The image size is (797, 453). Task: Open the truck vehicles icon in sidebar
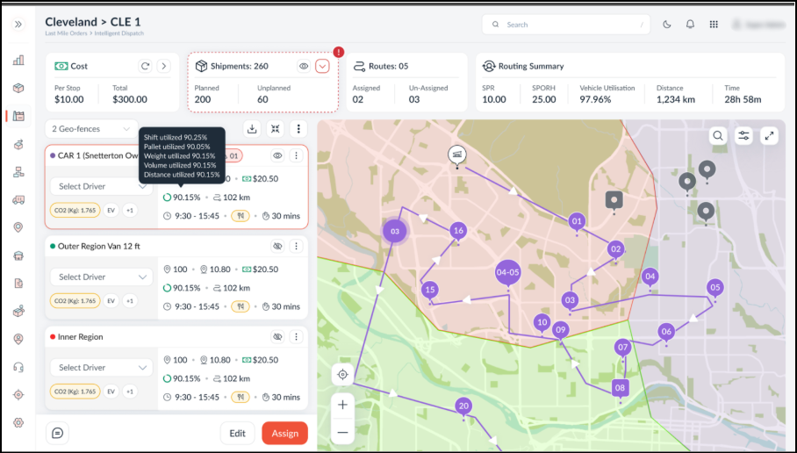[18, 200]
